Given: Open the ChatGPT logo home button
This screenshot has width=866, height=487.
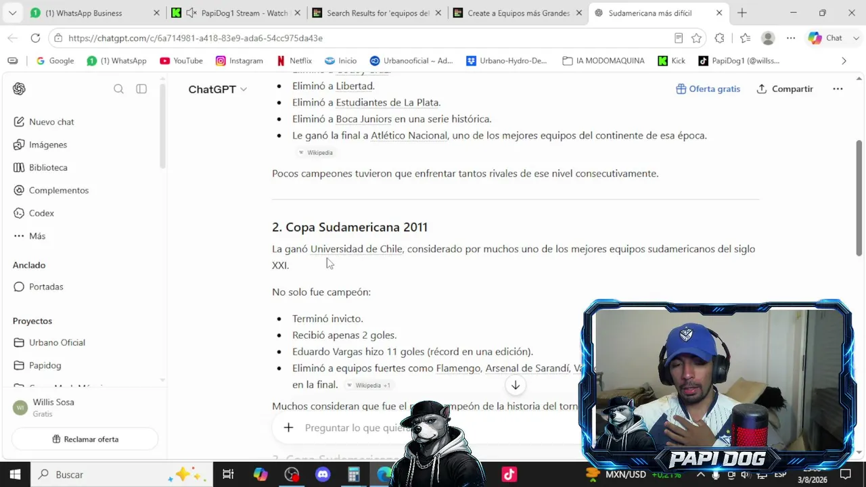Looking at the screenshot, I should tap(19, 89).
